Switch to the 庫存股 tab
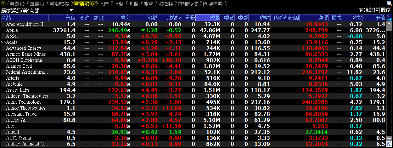The width and height of the screenshot is (393, 148). tap(37, 4)
